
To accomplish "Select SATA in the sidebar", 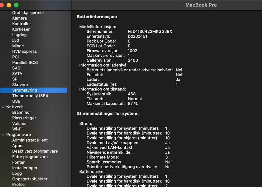I will click(x=17, y=74).
